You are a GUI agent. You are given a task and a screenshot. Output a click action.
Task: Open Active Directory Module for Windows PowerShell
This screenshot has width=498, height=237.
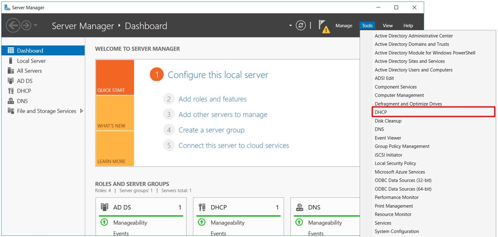pos(425,53)
